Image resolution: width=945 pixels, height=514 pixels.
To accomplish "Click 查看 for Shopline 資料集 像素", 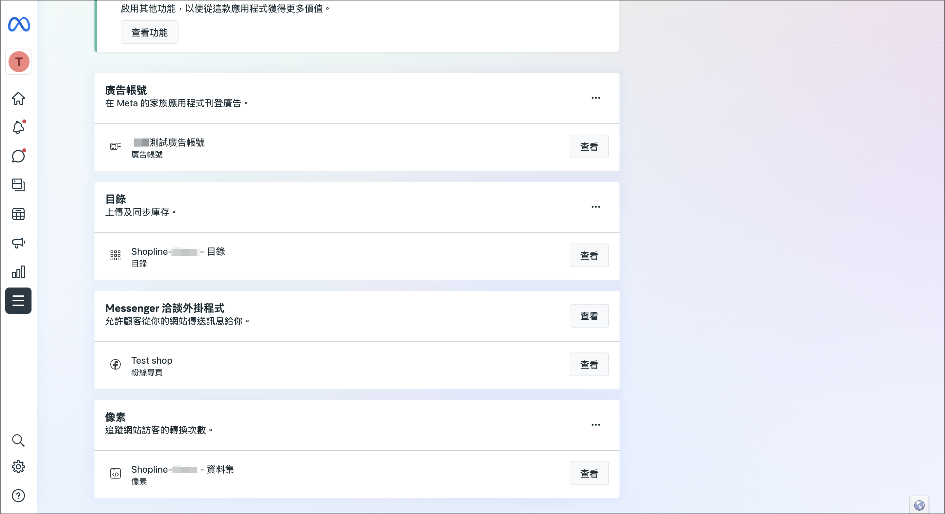I will [589, 473].
